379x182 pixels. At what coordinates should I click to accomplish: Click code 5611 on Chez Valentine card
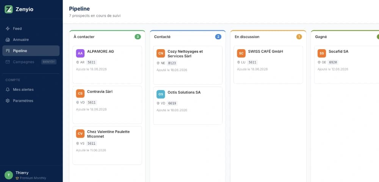tap(92, 143)
